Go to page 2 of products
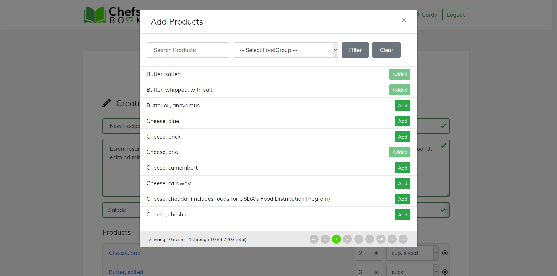The height and width of the screenshot is (276, 557). [347, 239]
